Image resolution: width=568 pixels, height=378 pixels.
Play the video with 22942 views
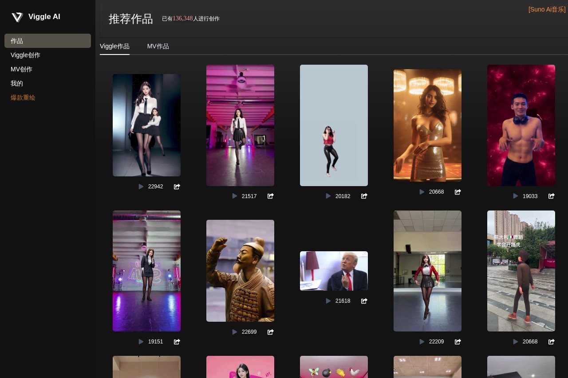[x=141, y=187]
